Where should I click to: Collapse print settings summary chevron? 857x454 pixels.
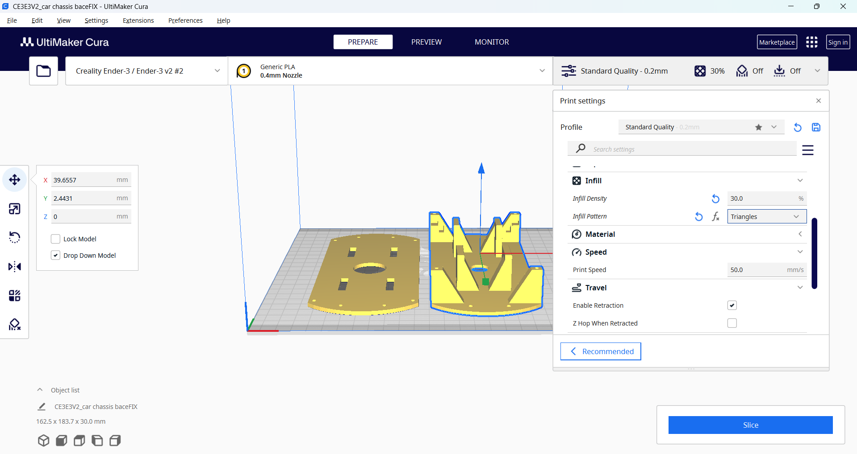817,71
